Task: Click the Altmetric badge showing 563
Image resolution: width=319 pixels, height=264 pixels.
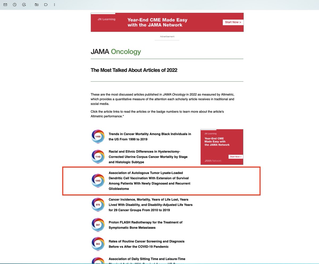Action: [x=98, y=244]
